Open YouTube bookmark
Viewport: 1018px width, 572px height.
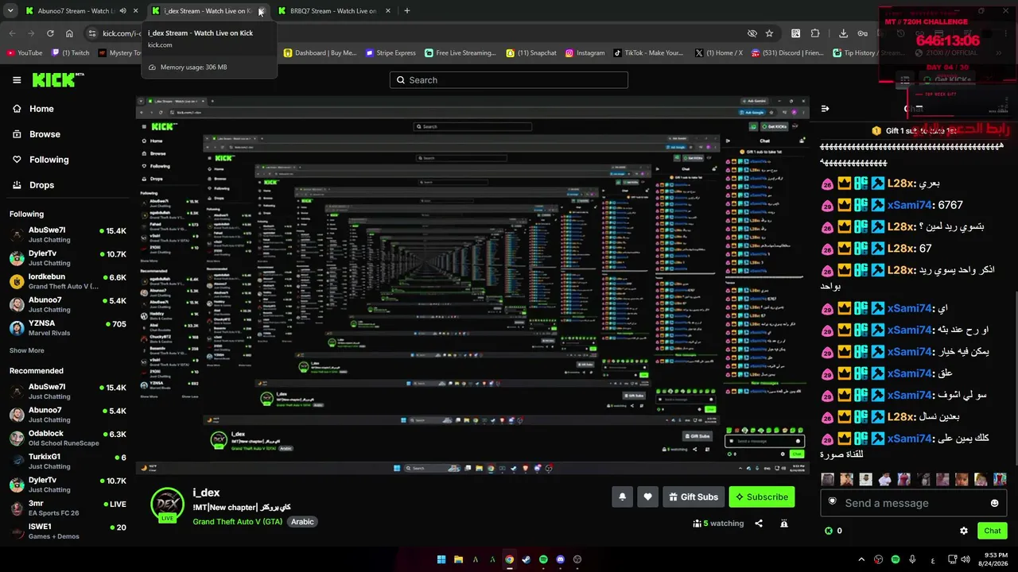click(x=25, y=53)
